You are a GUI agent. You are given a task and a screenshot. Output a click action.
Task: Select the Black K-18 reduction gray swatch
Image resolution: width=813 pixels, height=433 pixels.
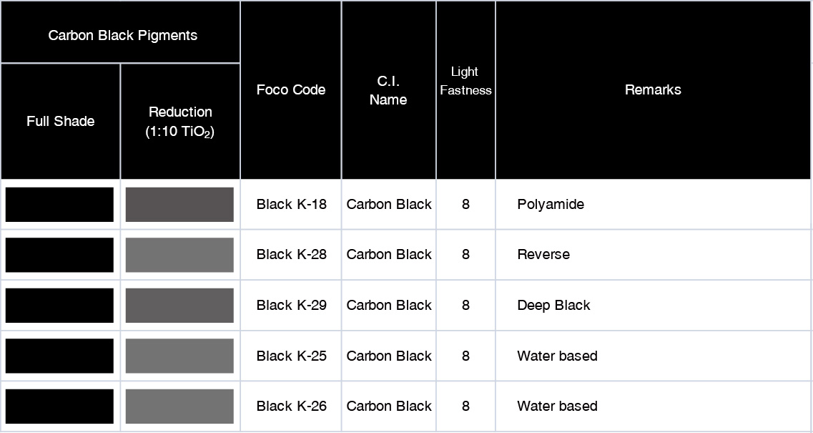coord(179,205)
